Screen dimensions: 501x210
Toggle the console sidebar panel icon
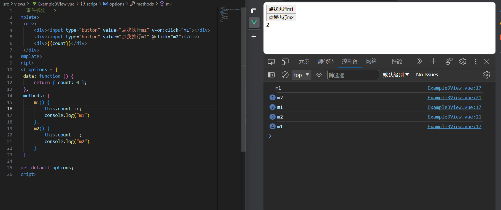pos(271,75)
